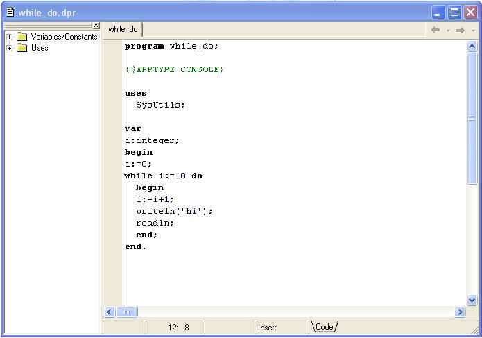Click the 'i:=i+1;' statement
Viewport: 482px width, 338px height.
[x=155, y=199]
